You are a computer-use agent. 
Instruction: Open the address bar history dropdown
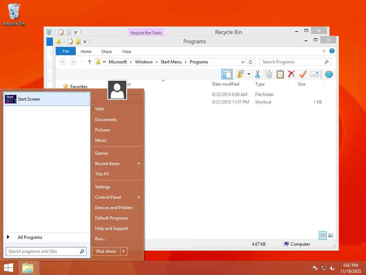tap(243, 62)
